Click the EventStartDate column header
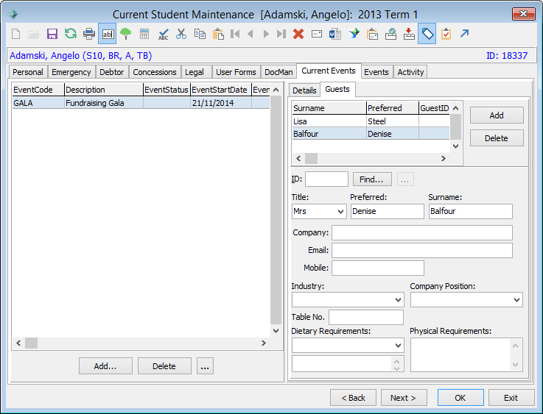Screen dimensions: 543x414 pos(220,90)
